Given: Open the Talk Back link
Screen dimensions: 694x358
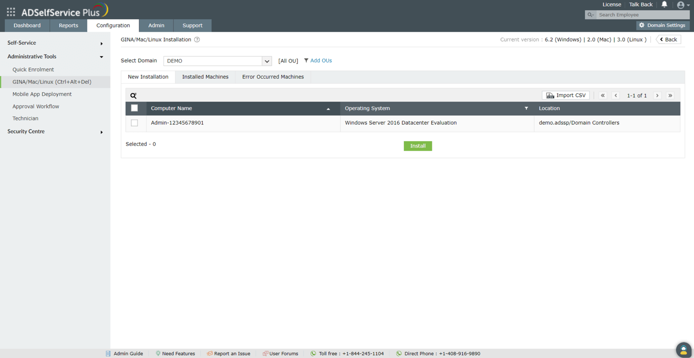Looking at the screenshot, I should coord(641,4).
